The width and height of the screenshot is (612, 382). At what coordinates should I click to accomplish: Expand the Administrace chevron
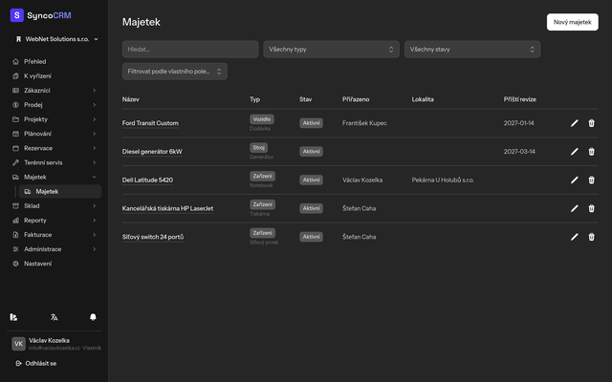pos(94,249)
